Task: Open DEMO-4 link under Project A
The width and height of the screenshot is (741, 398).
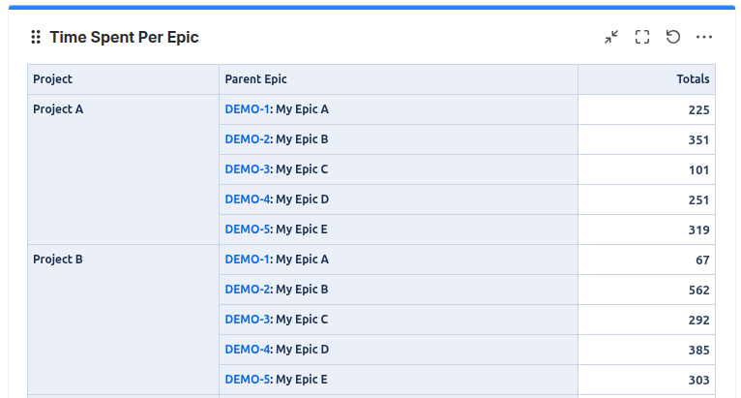Action: pos(247,199)
